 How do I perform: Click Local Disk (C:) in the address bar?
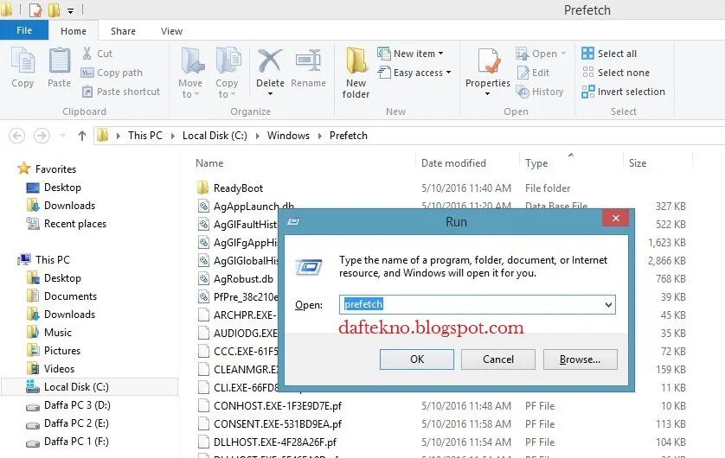click(x=215, y=136)
